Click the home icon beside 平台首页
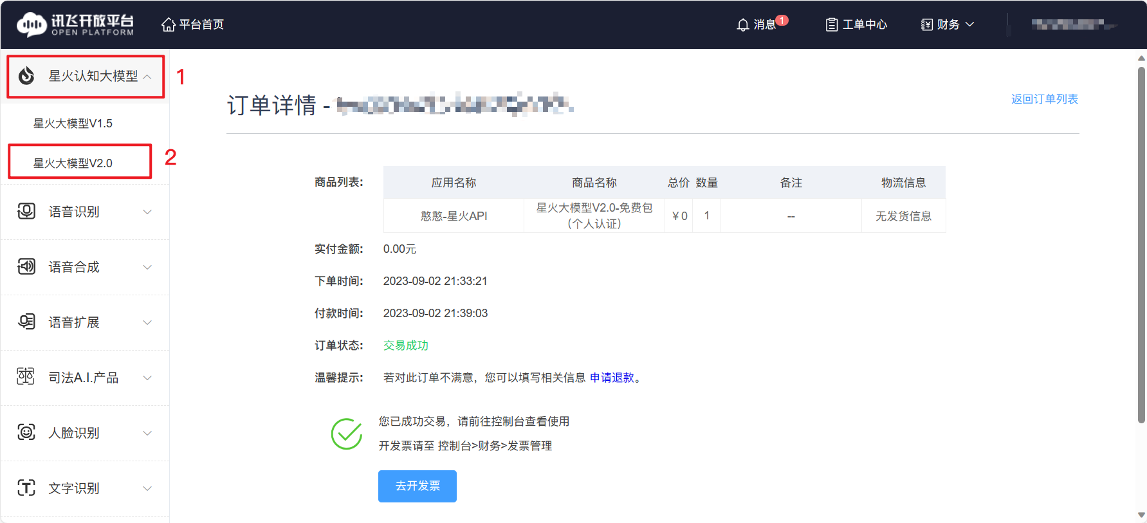Image resolution: width=1147 pixels, height=523 pixels. pyautogui.click(x=168, y=24)
